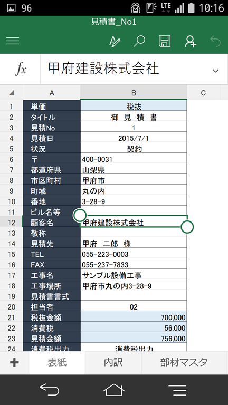Switch to the 内訳 sheet tab
228x405 pixels.
point(113,363)
